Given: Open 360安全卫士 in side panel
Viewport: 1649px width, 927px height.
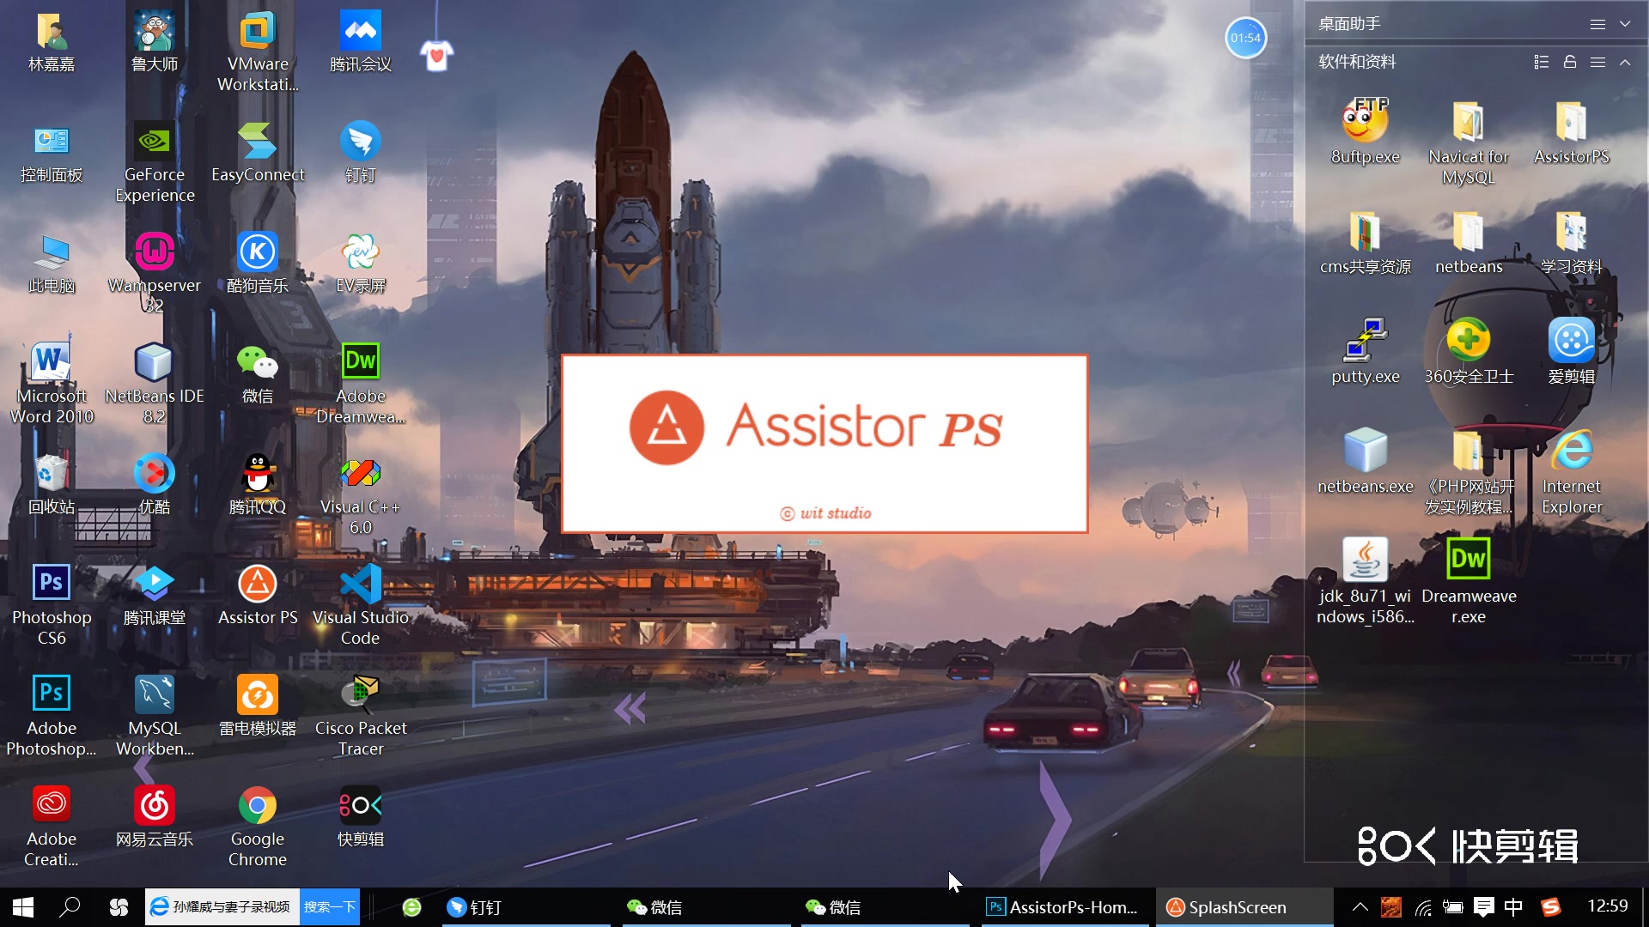Looking at the screenshot, I should click(x=1469, y=353).
